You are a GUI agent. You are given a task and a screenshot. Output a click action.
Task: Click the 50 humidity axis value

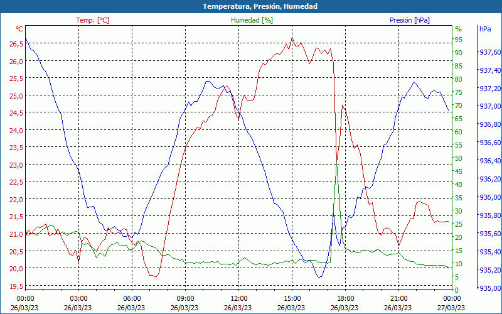pyautogui.click(x=459, y=158)
